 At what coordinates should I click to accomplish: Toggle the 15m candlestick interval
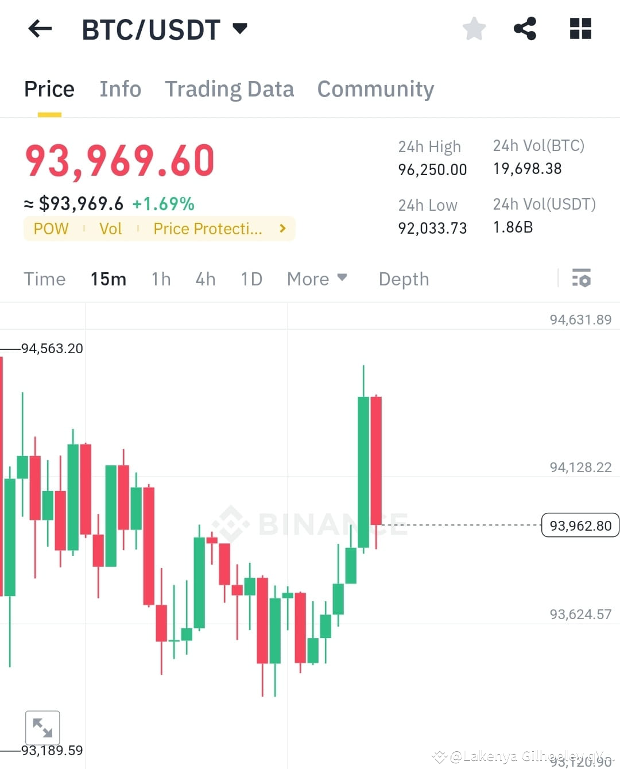pyautogui.click(x=108, y=279)
